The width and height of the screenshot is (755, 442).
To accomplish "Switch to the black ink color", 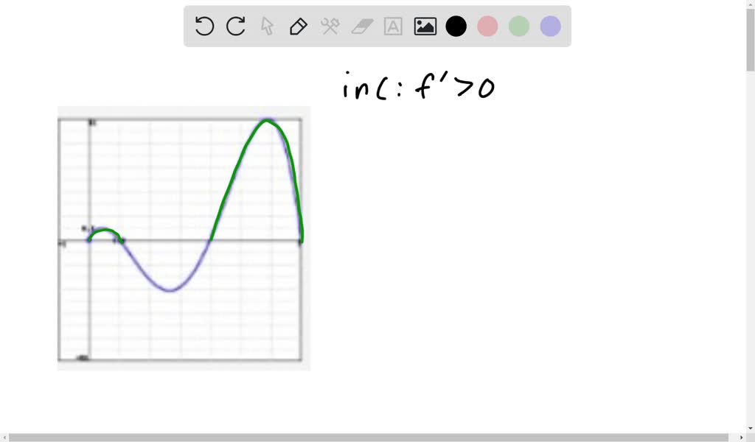I will coord(456,26).
